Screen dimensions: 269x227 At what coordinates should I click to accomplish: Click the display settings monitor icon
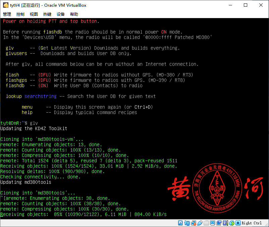pyautogui.click(x=212, y=223)
